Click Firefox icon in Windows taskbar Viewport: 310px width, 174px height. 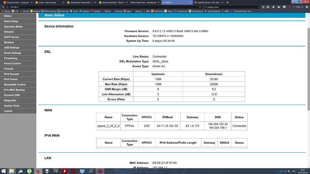coord(38,171)
